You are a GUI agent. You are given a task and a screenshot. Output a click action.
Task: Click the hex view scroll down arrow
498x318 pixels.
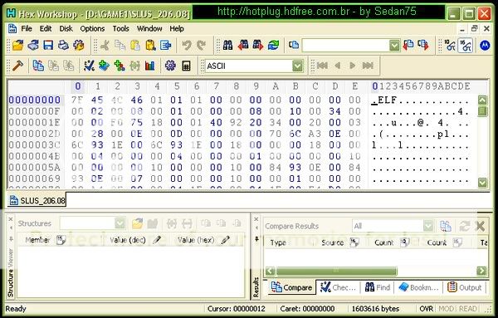[x=482, y=183]
